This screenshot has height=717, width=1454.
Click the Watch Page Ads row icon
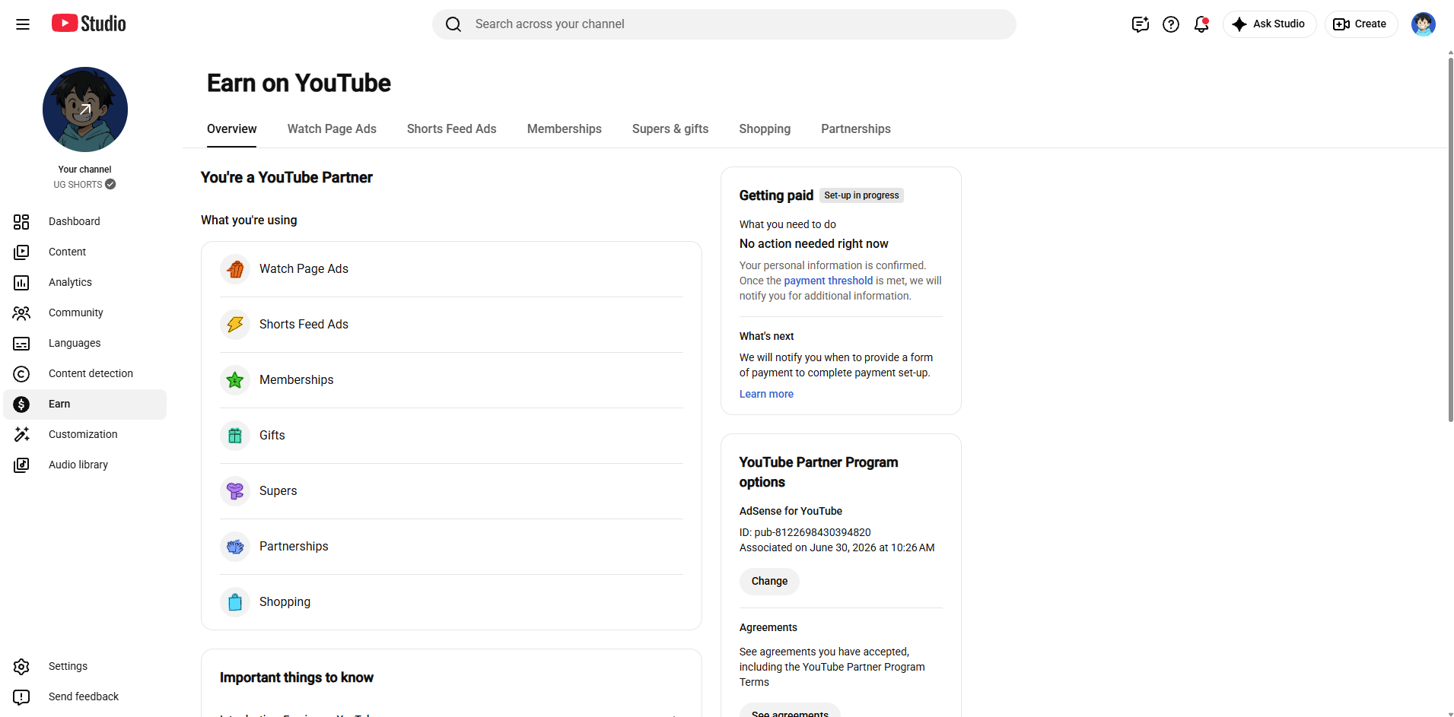235,269
